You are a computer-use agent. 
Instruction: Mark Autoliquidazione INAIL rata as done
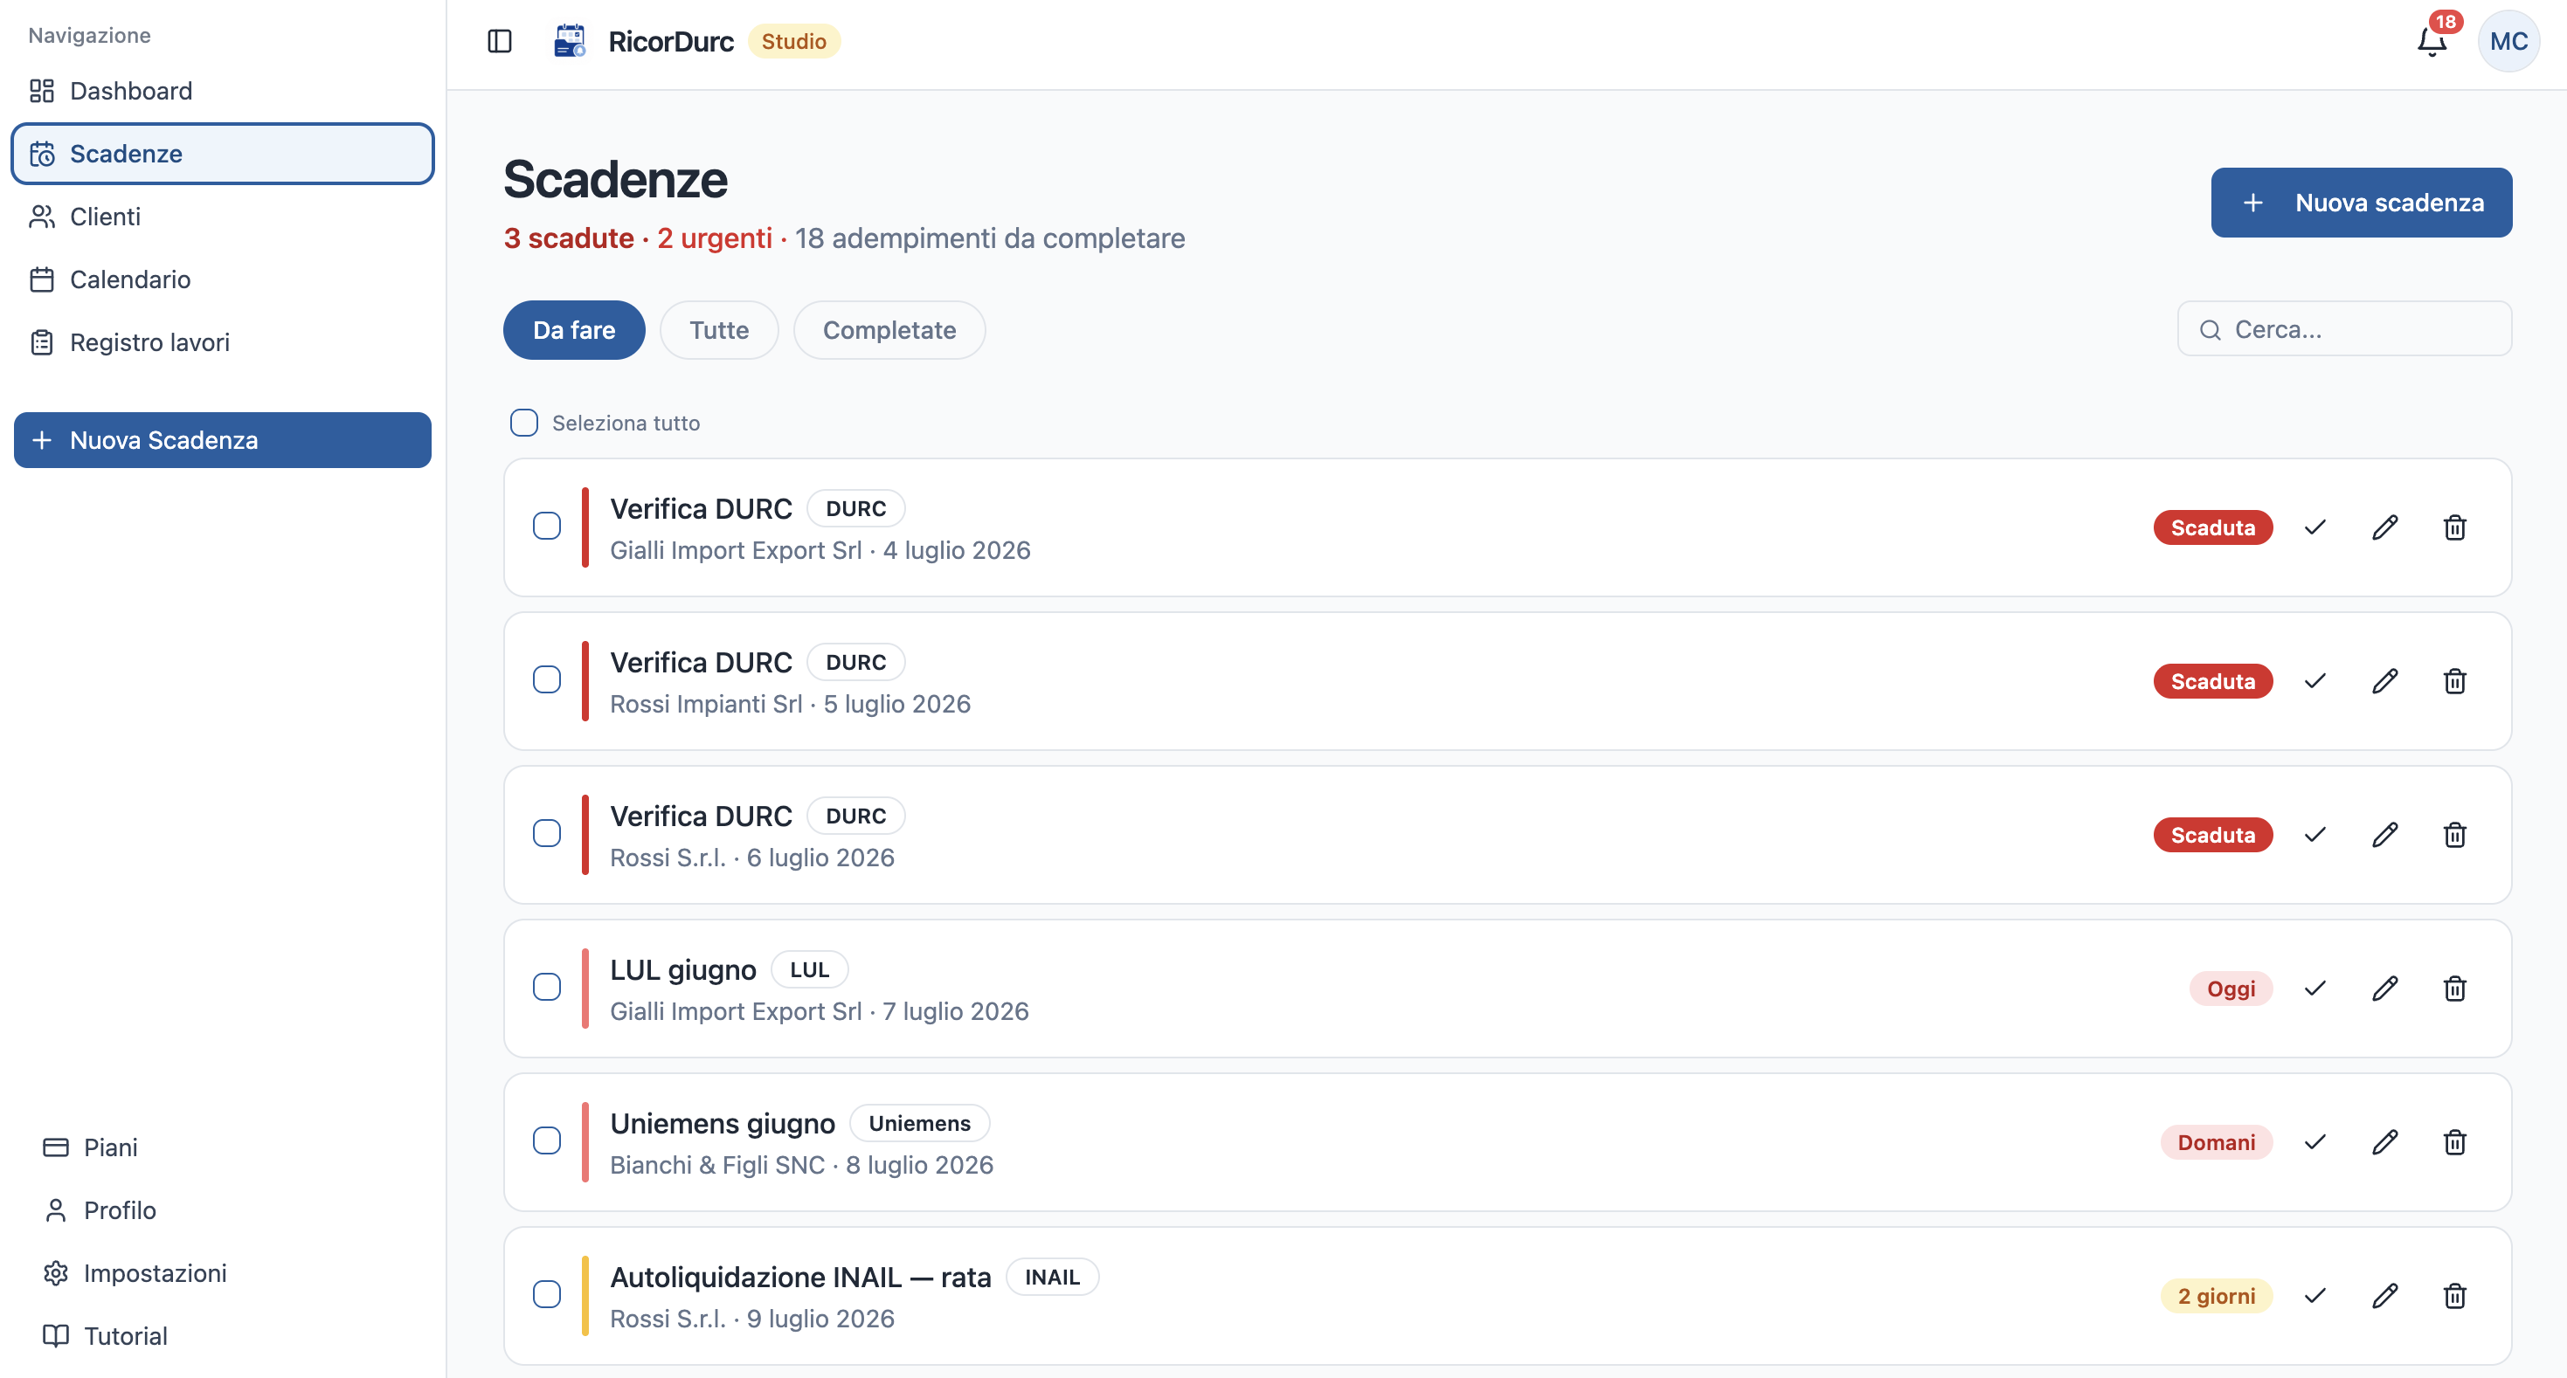[x=2314, y=1295]
